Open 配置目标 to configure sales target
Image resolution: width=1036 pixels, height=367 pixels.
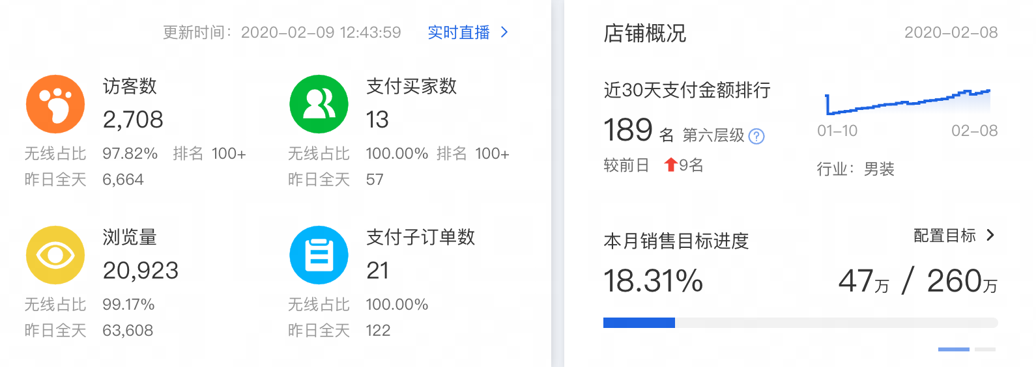click(945, 236)
